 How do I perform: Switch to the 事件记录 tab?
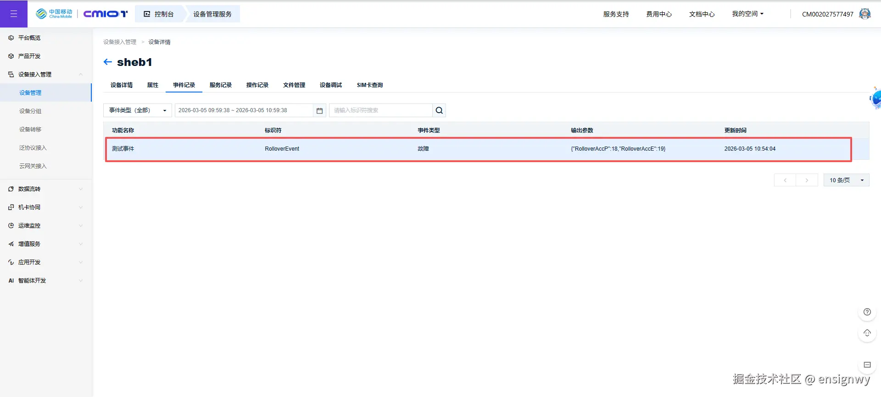click(184, 85)
